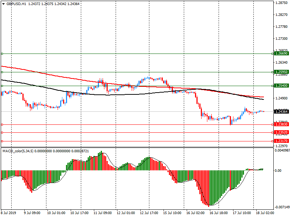Click left handle of 1.25400 line
The width and height of the screenshot is (290, 217).
(2, 86)
